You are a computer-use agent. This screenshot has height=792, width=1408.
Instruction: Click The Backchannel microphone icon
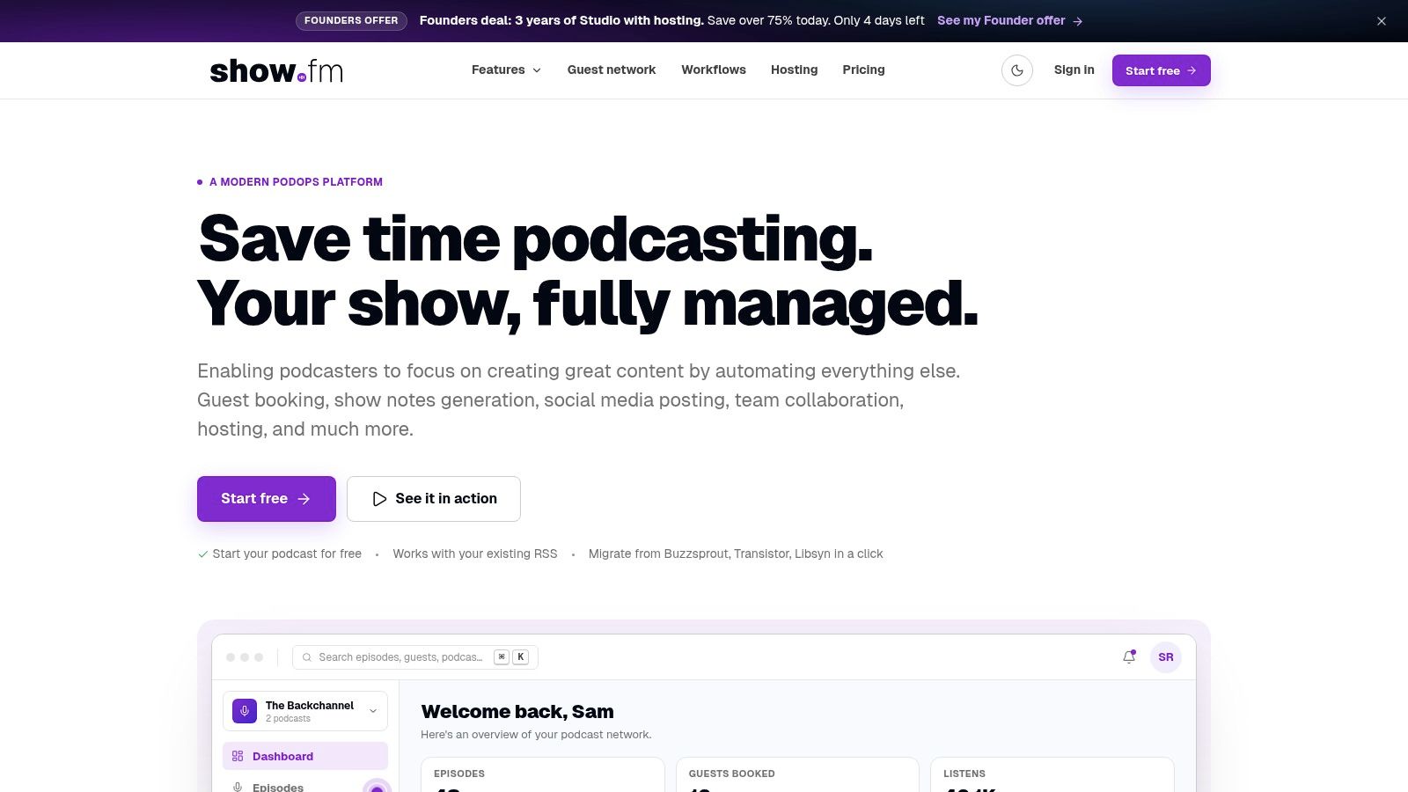pos(245,711)
